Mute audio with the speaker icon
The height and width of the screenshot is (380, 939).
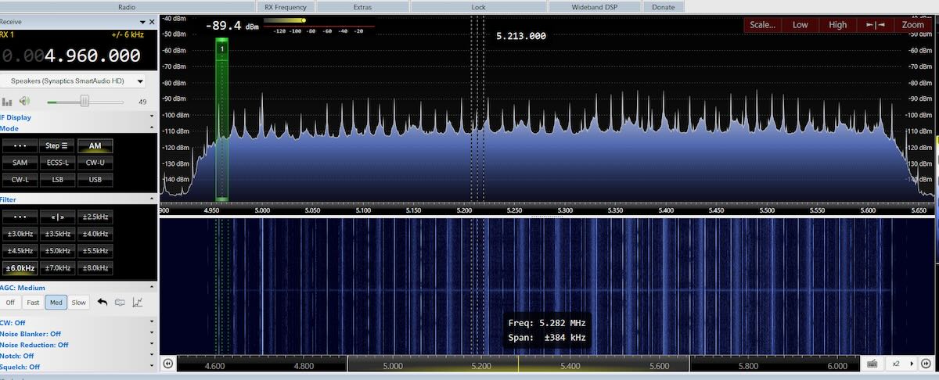(24, 101)
